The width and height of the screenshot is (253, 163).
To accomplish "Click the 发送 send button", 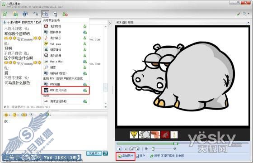I will pos(94,153).
